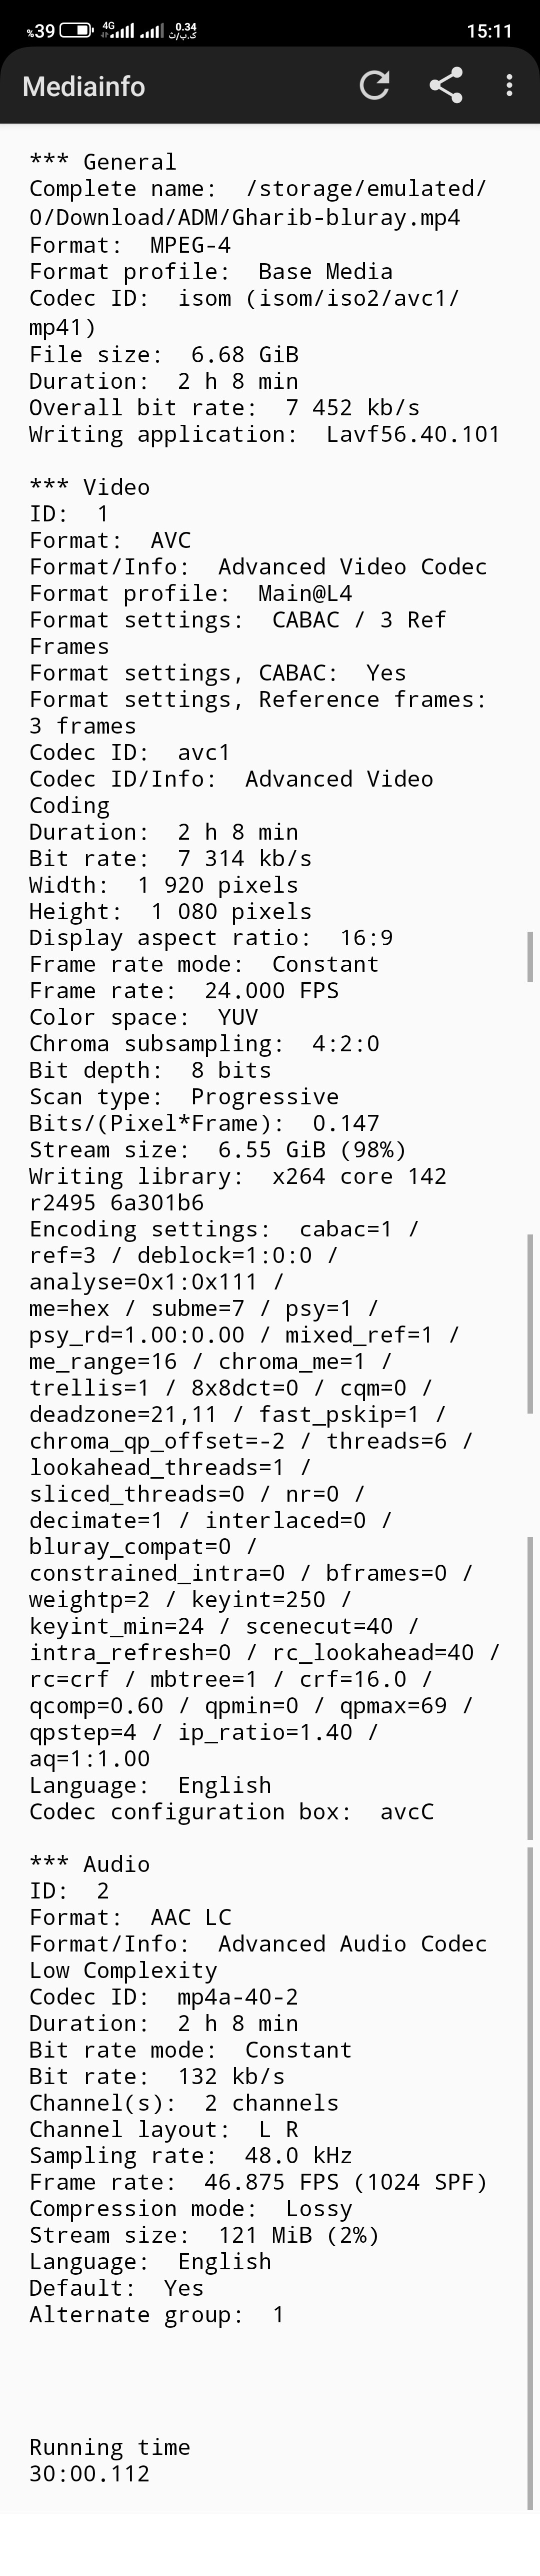
Task: Tap the Running time 30:00.112 value
Action: 89,2474
